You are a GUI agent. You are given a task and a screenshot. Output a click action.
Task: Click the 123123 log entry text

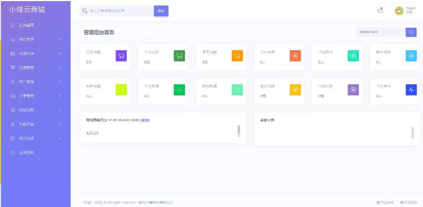pos(93,133)
